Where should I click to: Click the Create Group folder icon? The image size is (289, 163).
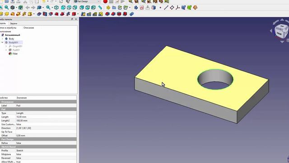(x=114, y=8)
